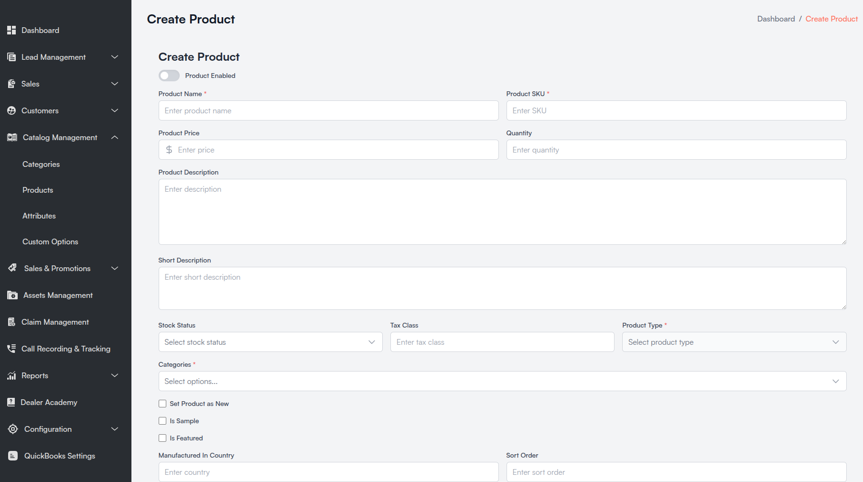
Task: Open the Categories select options dropdown
Action: [x=502, y=381]
